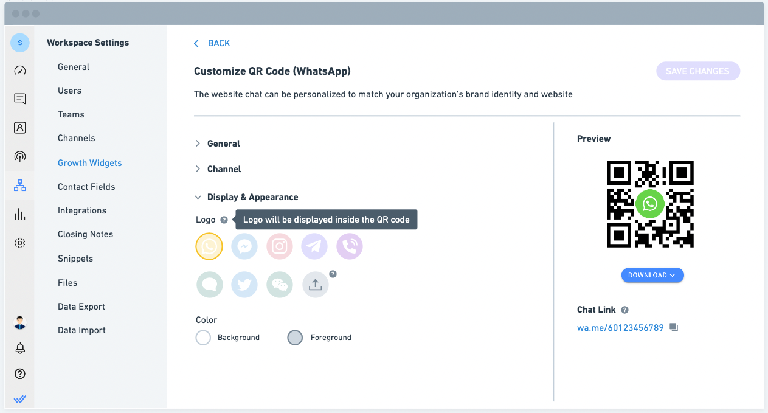Image resolution: width=768 pixels, height=413 pixels.
Task: Expand the General section
Action: 218,144
